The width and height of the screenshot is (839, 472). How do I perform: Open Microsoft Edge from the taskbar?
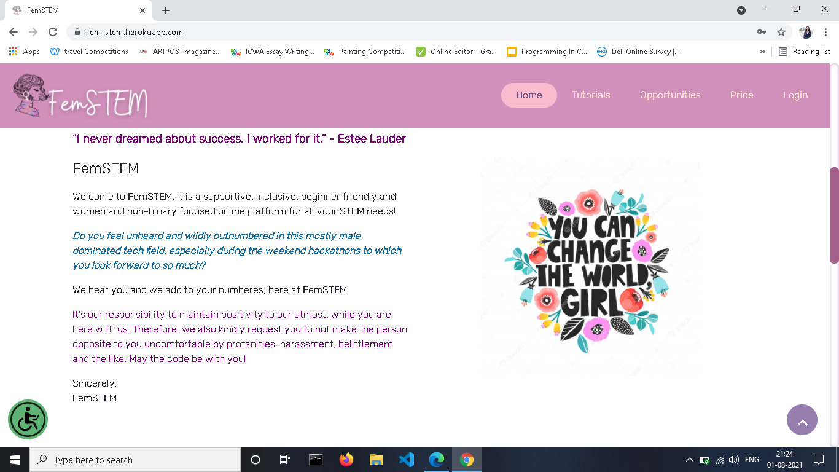(437, 460)
